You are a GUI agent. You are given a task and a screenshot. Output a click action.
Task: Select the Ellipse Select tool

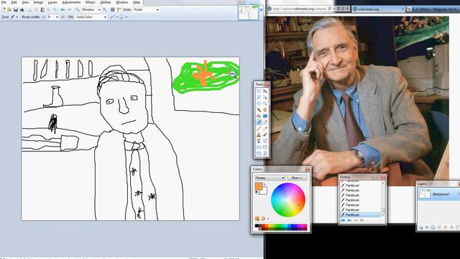tap(259, 104)
